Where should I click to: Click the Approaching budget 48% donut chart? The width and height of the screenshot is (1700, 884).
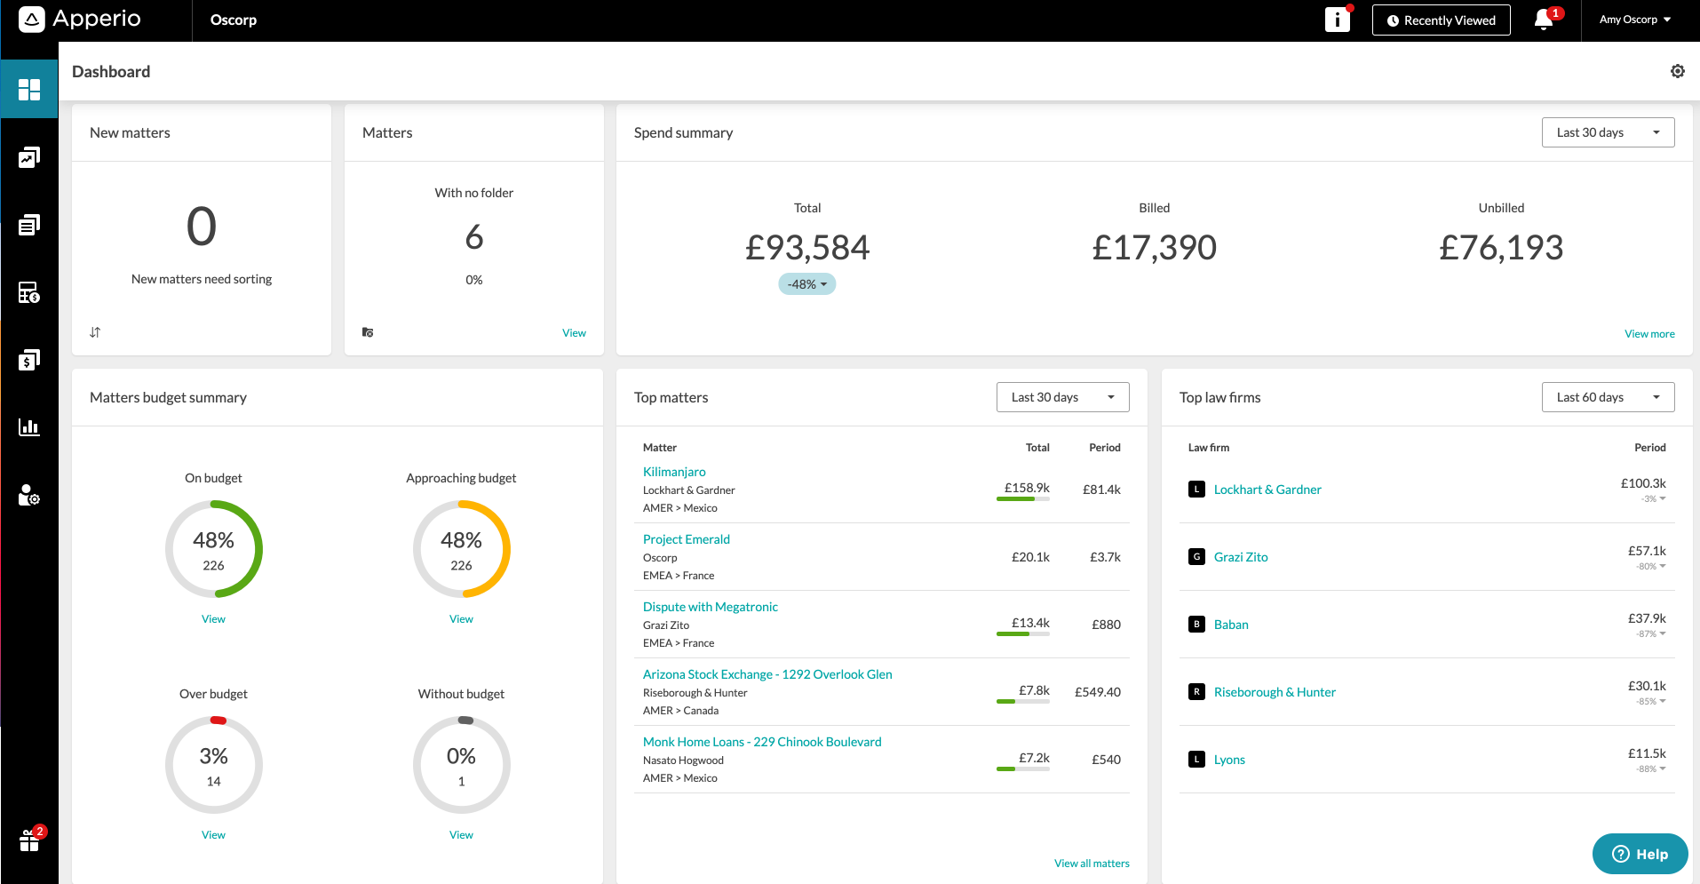pos(461,549)
